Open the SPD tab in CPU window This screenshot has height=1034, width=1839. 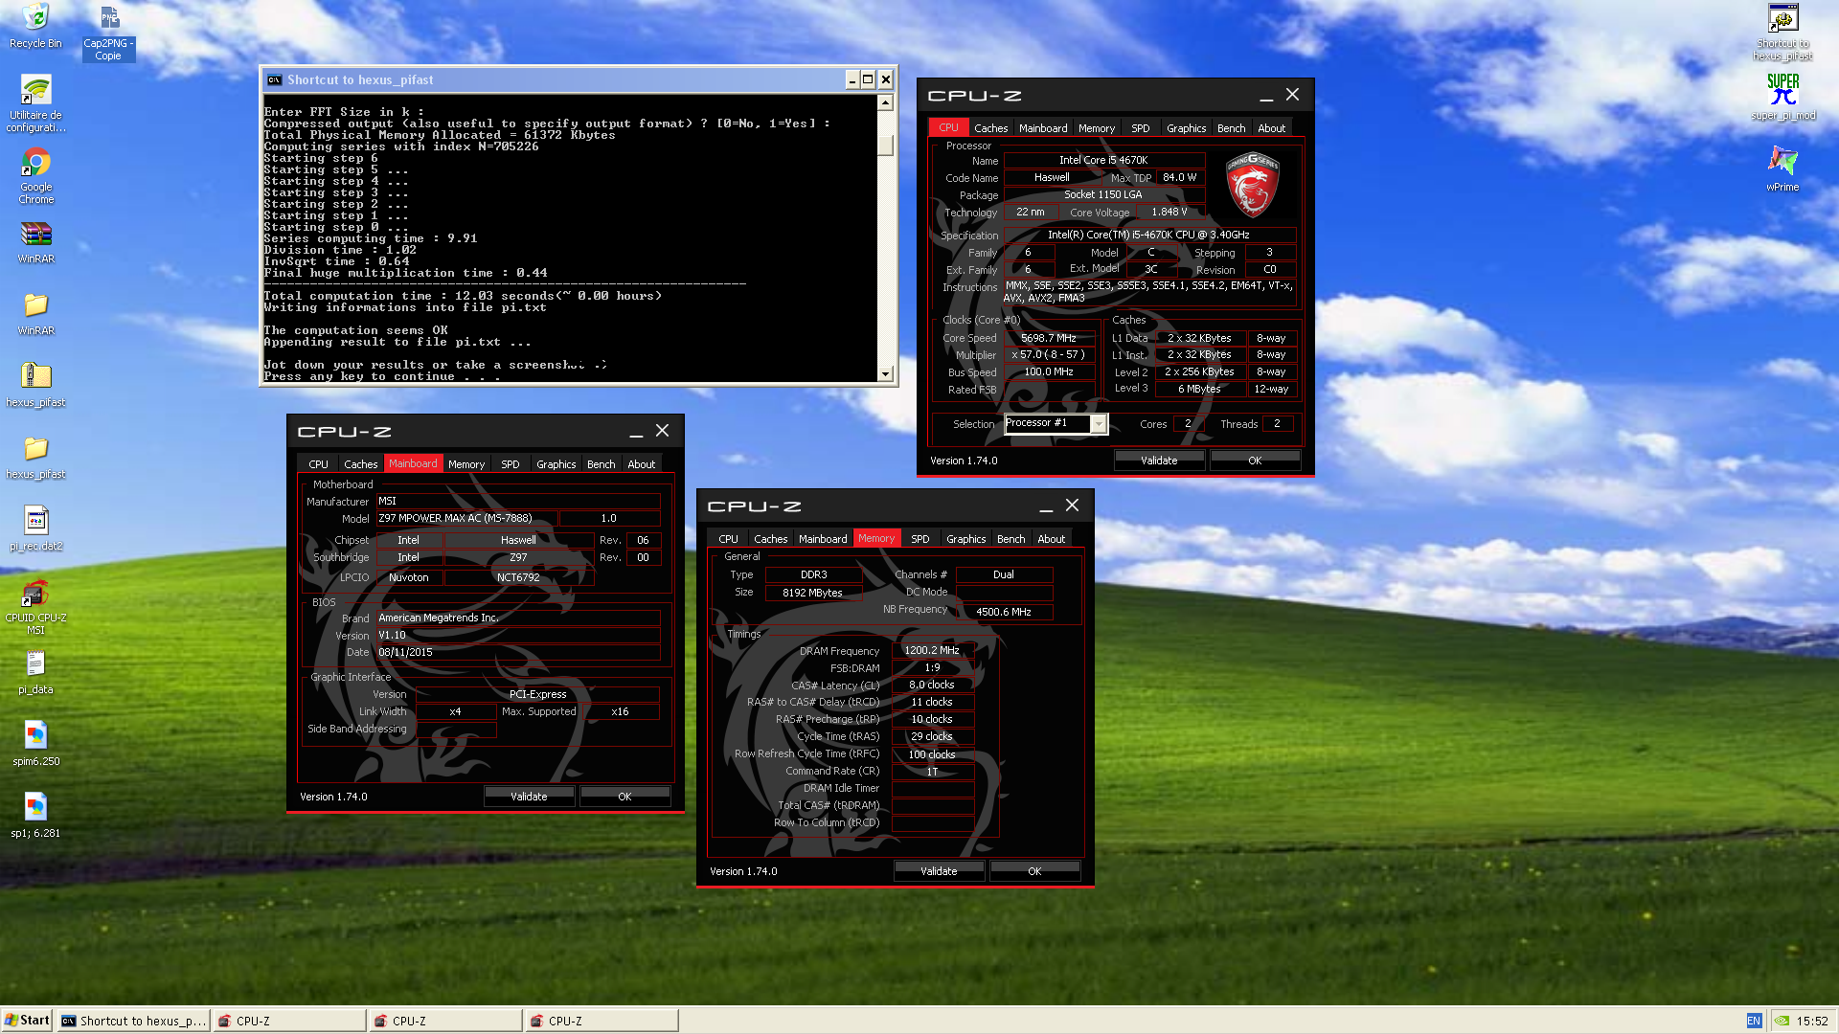1140,128
